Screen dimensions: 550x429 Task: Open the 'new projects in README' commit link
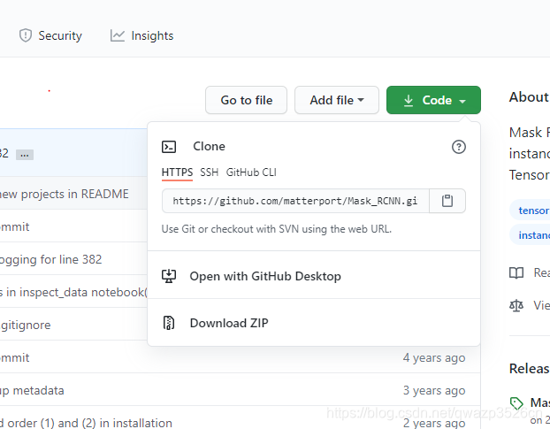point(65,194)
